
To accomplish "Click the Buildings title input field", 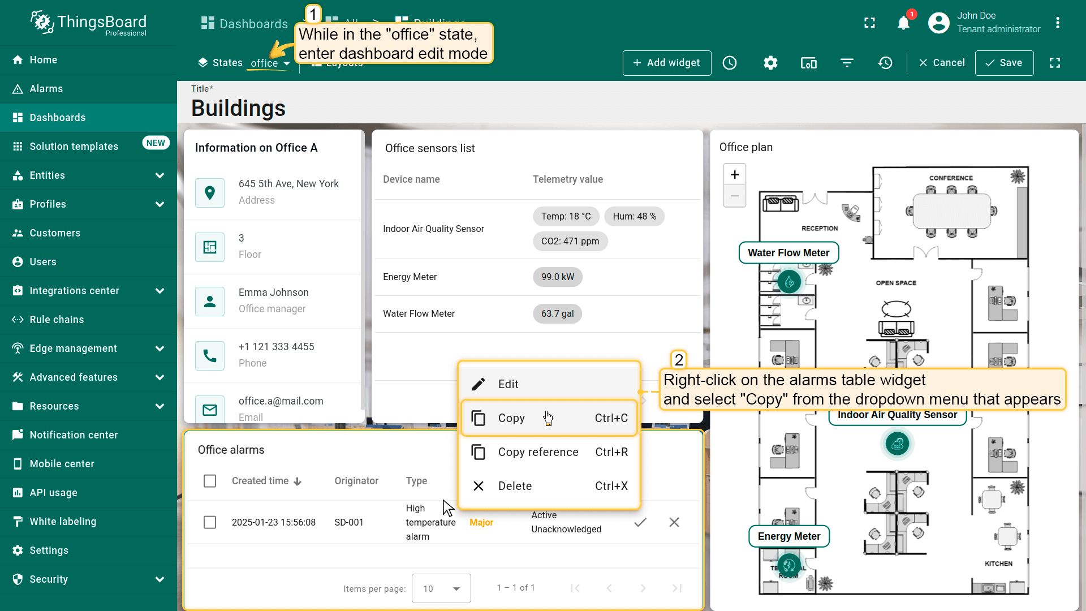I will tap(238, 109).
